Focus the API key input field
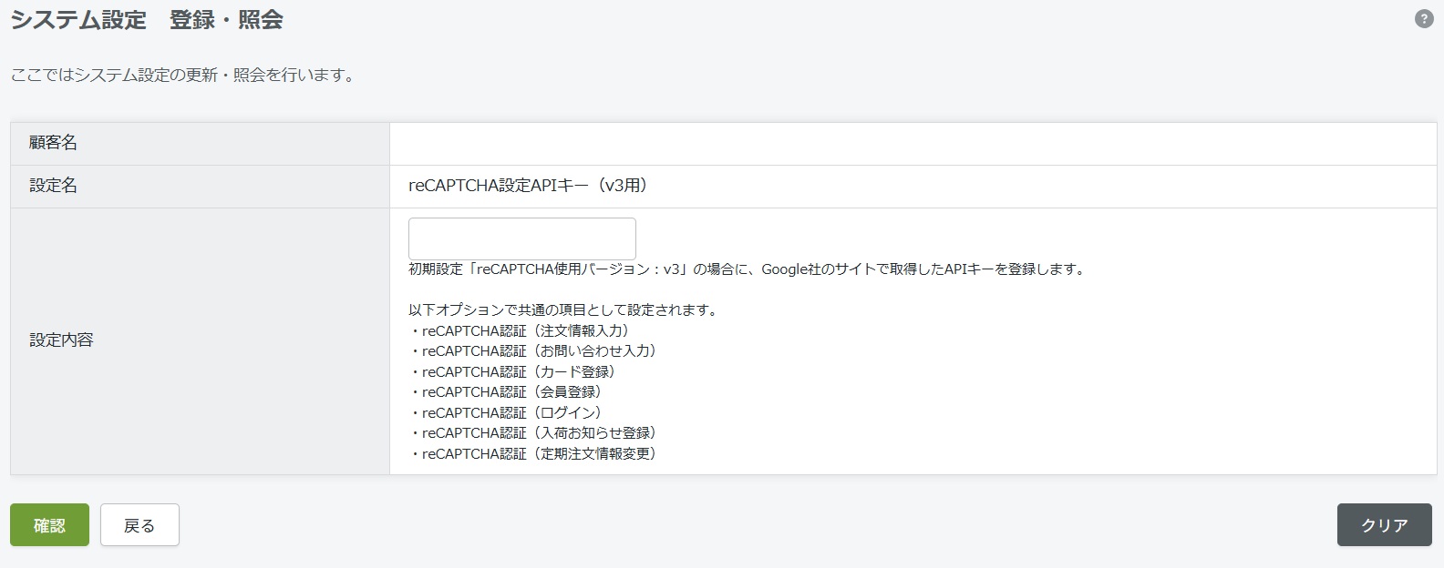 pos(521,238)
